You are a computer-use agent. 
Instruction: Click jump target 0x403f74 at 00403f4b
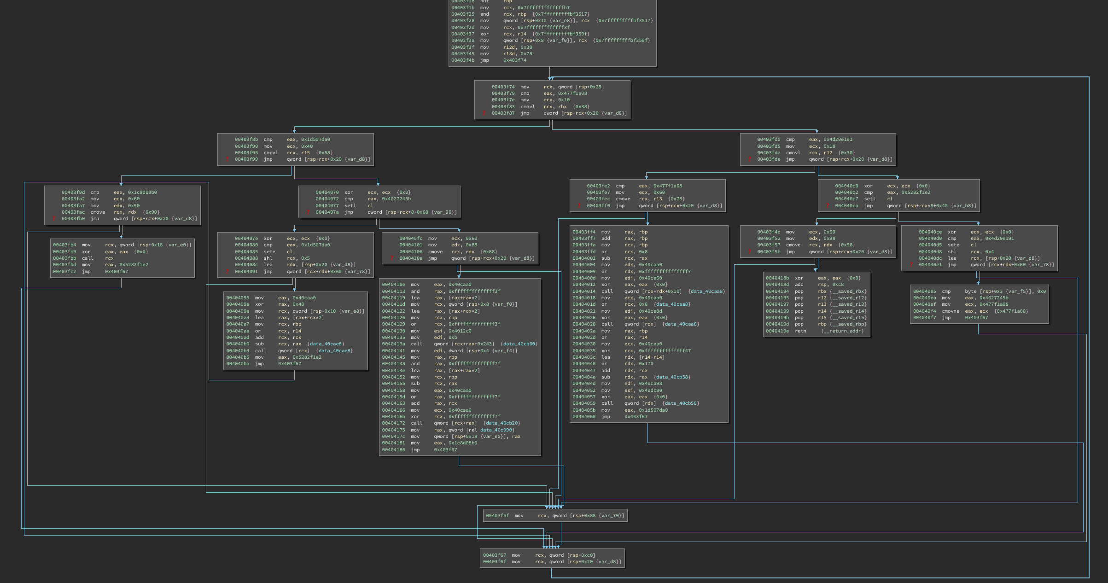[514, 60]
